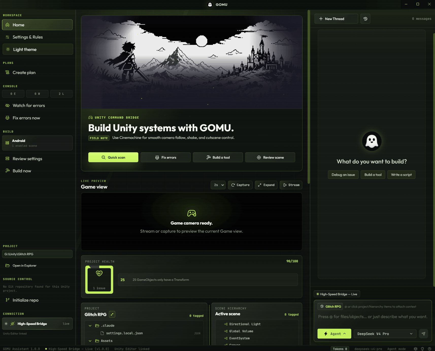This screenshot has width=435, height=351.
Task: Open the 2s refresh interval dropdown
Action: pos(218,185)
